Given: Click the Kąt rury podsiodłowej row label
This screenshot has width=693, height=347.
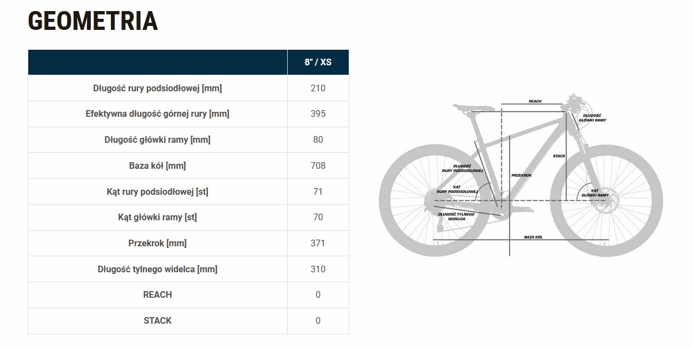Looking at the screenshot, I should coord(157,191).
